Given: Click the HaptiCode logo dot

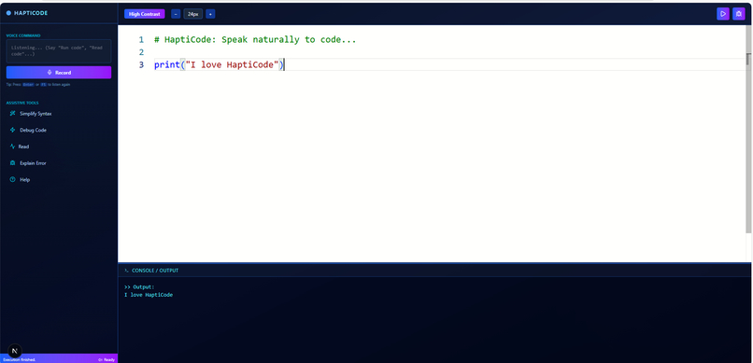Looking at the screenshot, I should [8, 13].
